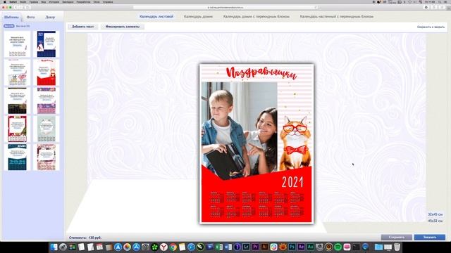Screen dimensions: 451x253
Task: Select the second template filter label
Action: pyautogui.click(x=23, y=26)
